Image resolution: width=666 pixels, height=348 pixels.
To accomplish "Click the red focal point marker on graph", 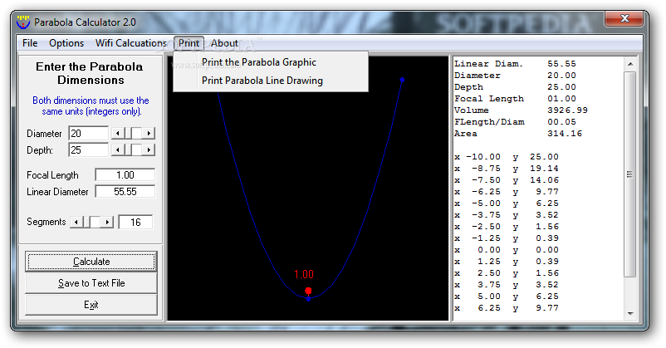I will click(x=308, y=291).
